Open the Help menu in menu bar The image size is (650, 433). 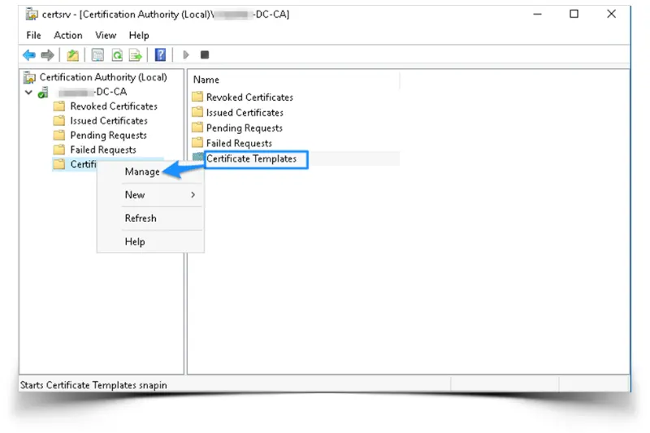[139, 35]
